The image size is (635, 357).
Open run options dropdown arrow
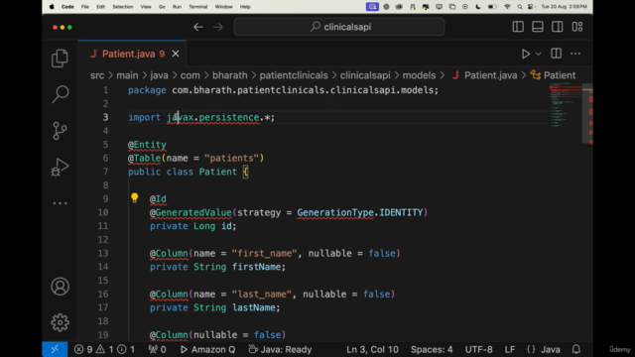538,54
